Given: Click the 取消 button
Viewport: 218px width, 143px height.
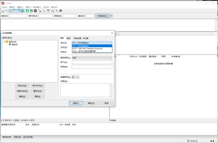Looking at the screenshot, I should click(x=107, y=103).
